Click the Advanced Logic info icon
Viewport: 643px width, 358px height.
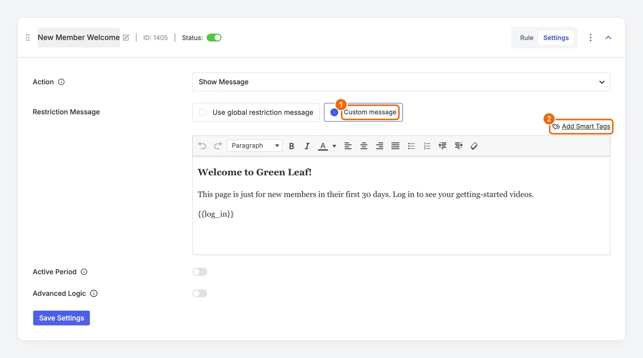pyautogui.click(x=93, y=294)
